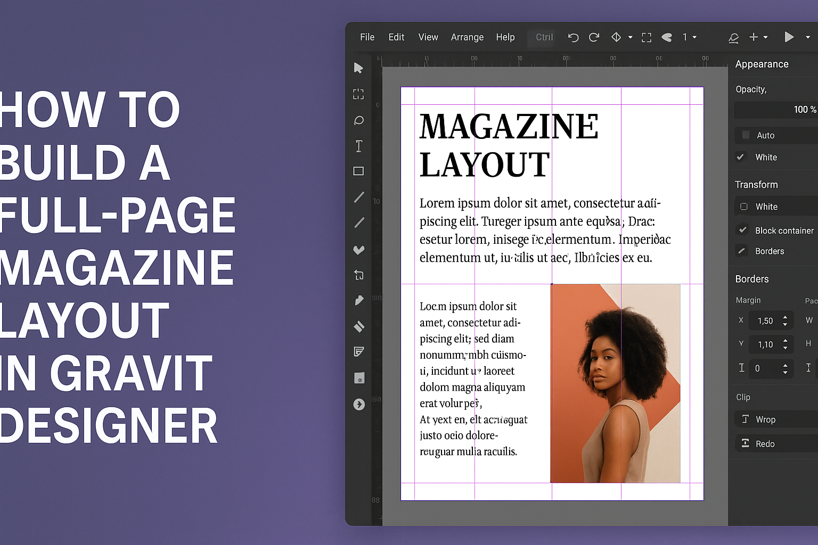Toggle the Borders option checkbox
Image resolution: width=818 pixels, height=545 pixels.
742,251
